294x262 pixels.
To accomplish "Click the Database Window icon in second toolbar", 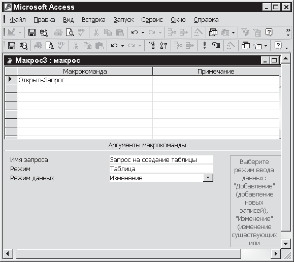I will 245,46.
